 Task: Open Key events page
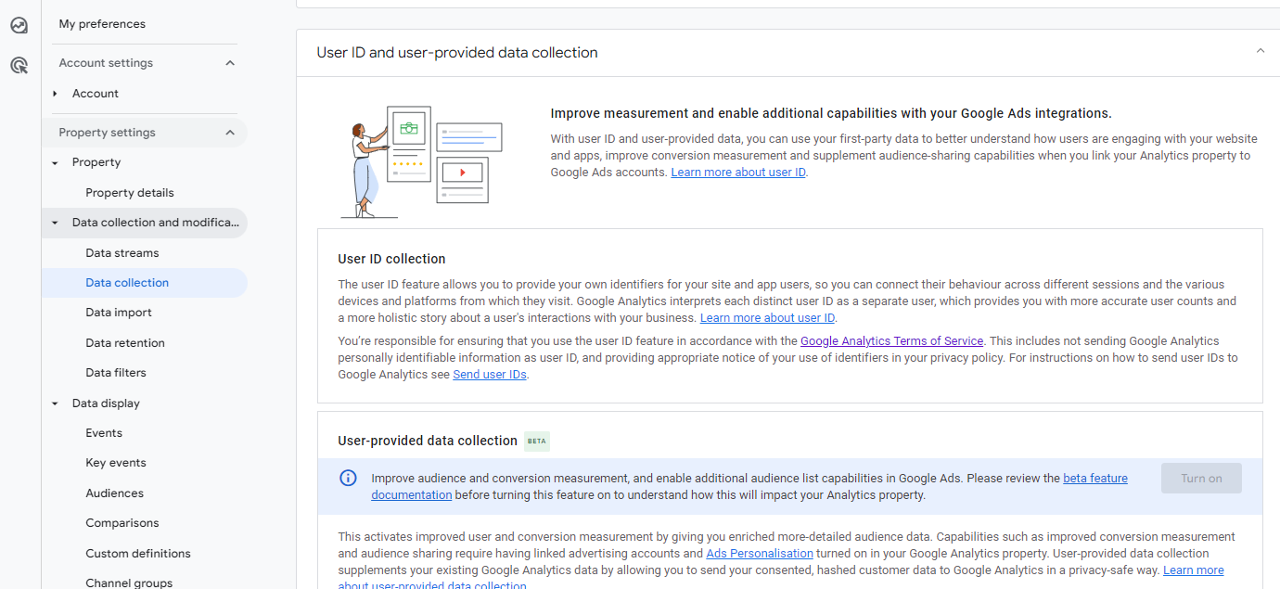click(x=116, y=463)
